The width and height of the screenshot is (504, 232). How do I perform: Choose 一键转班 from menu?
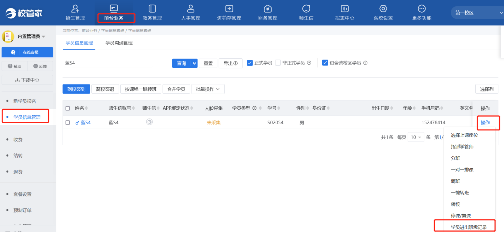tap(460, 193)
